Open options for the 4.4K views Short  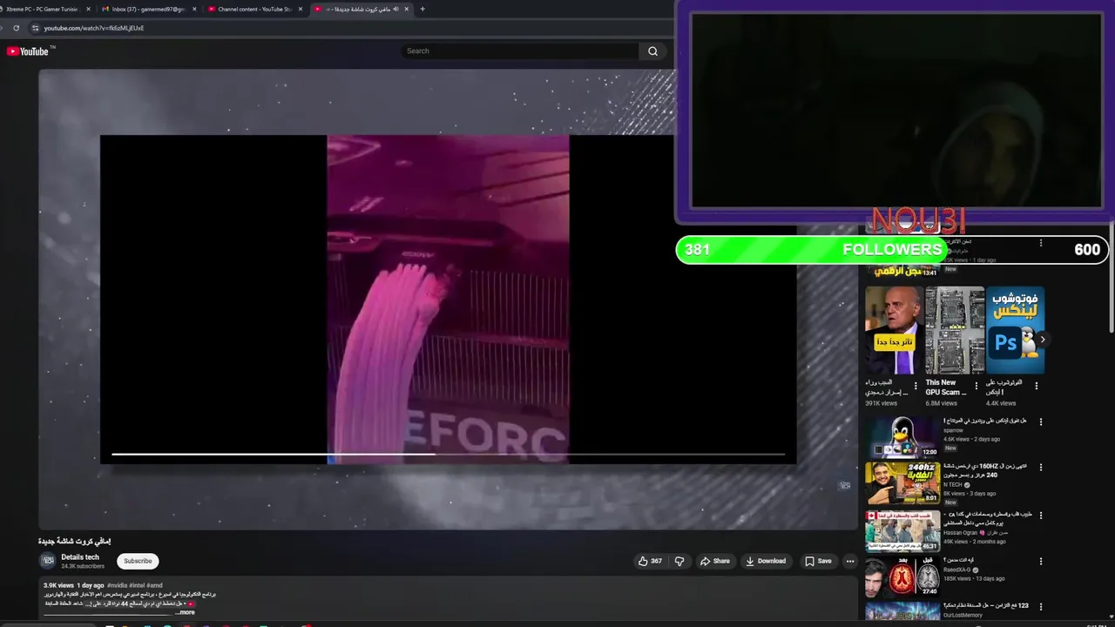point(1037,386)
